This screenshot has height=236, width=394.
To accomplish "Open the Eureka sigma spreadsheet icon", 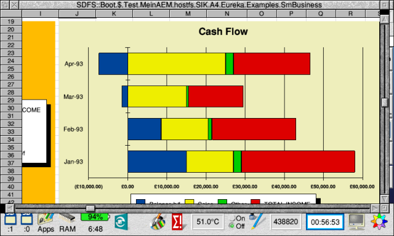I will tap(178, 221).
